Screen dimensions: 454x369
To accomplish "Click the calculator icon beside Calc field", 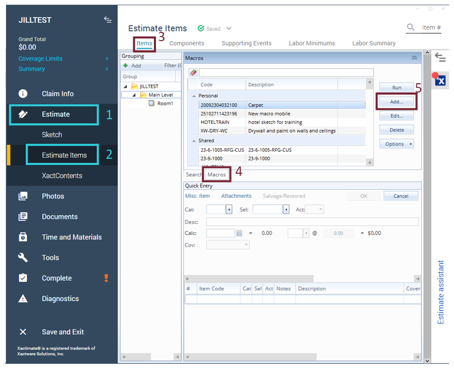I will tap(239, 233).
